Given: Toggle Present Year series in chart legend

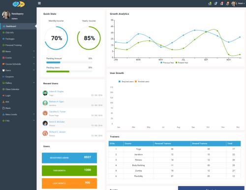Looking at the screenshot, I should [x=182, y=63].
